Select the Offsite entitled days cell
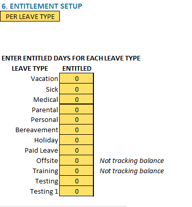192x207 pixels. (x=77, y=160)
